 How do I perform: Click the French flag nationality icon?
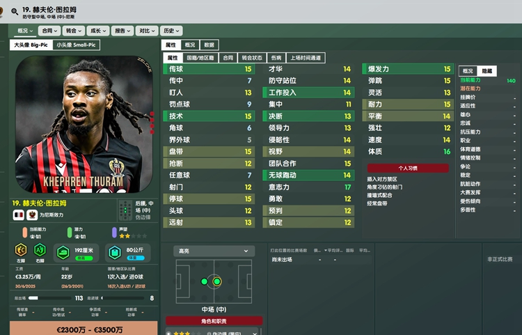point(19,215)
